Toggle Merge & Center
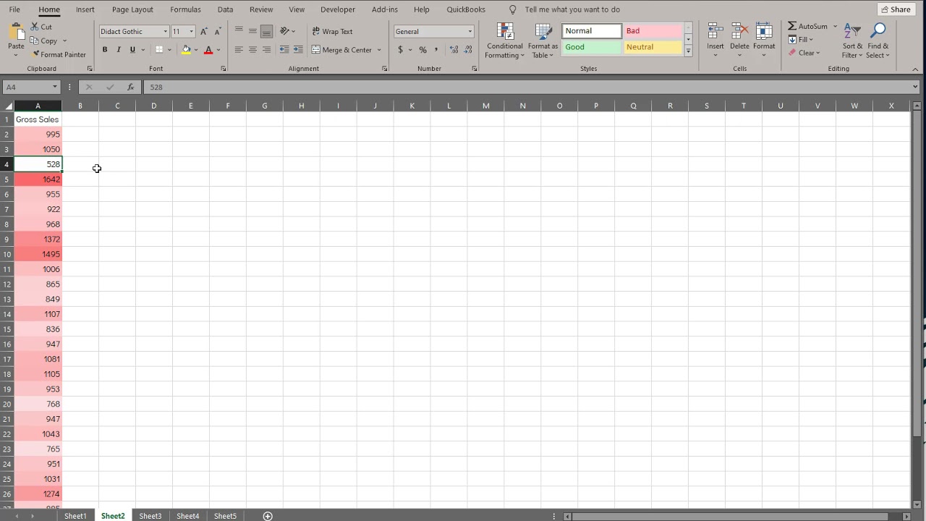The height and width of the screenshot is (521, 926). (x=341, y=50)
